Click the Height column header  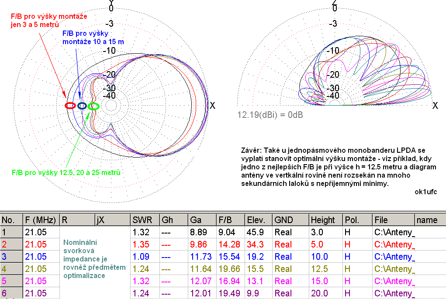(x=323, y=220)
